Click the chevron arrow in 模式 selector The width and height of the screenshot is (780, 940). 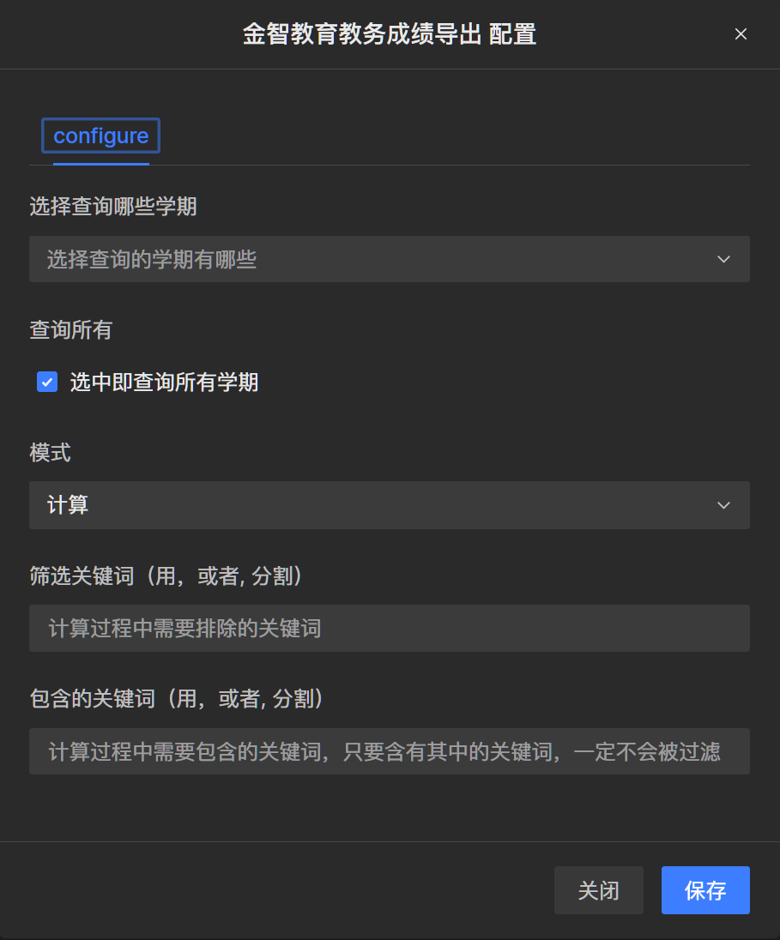(723, 505)
